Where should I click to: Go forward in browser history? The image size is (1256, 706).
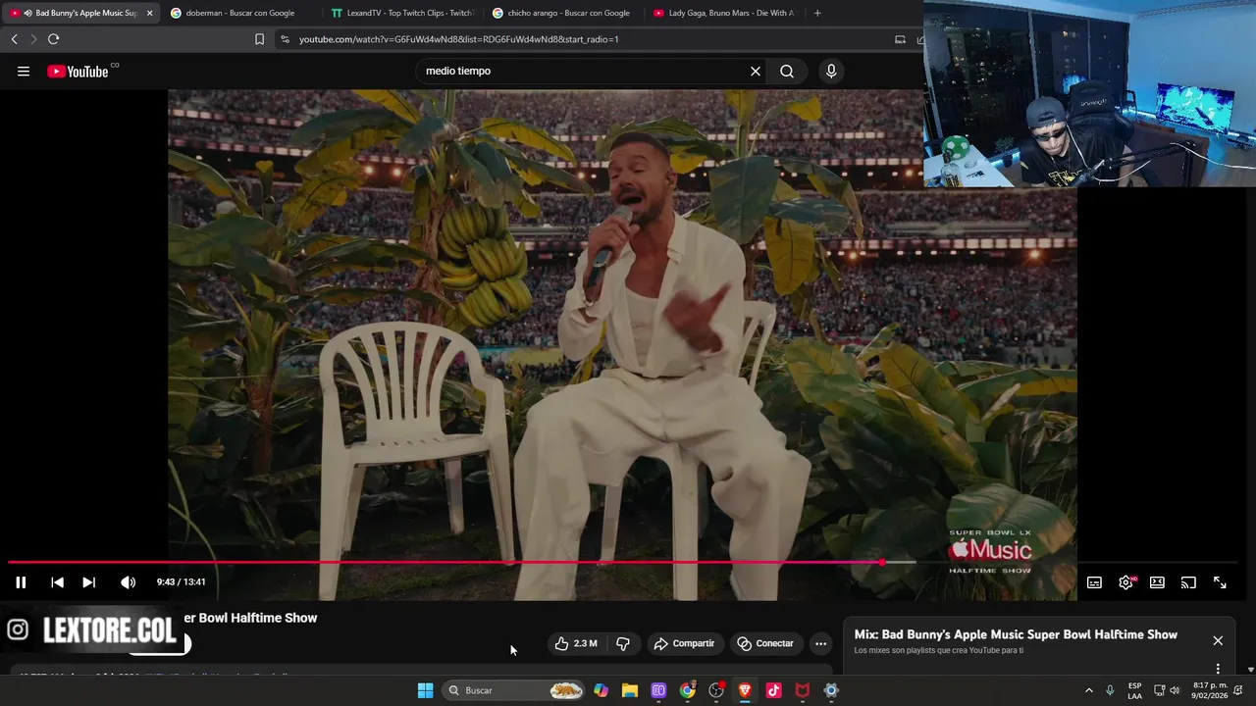click(x=33, y=39)
